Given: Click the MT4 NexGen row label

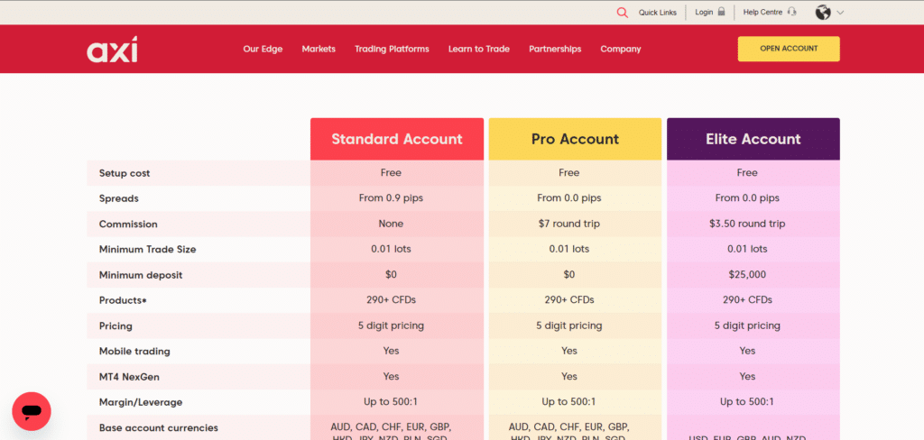Looking at the screenshot, I should pyautogui.click(x=129, y=376).
